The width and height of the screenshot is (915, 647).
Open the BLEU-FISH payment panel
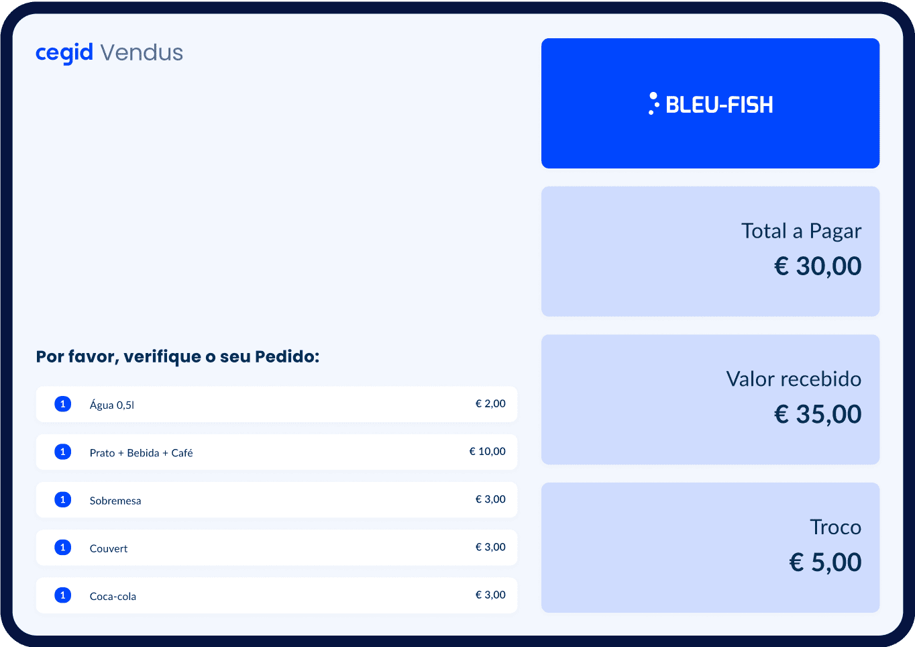coord(710,103)
